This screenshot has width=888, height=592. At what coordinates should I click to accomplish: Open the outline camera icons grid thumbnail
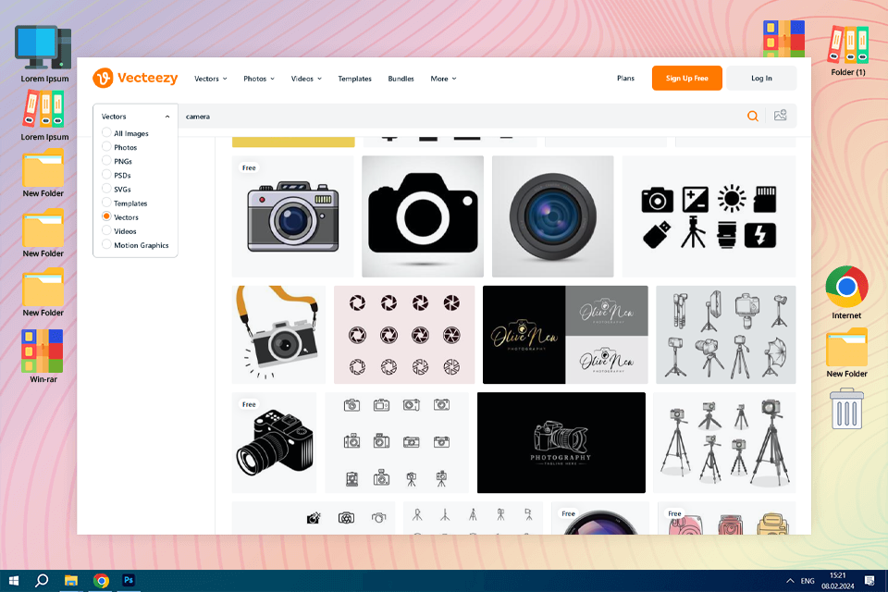[397, 442]
